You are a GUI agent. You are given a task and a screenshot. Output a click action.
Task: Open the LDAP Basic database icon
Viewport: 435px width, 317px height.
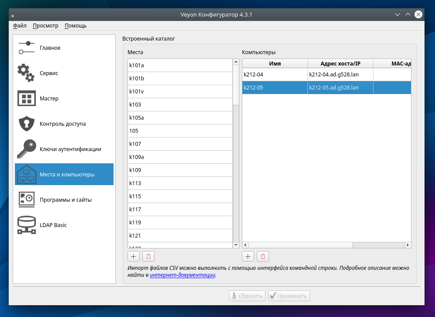pyautogui.click(x=26, y=225)
